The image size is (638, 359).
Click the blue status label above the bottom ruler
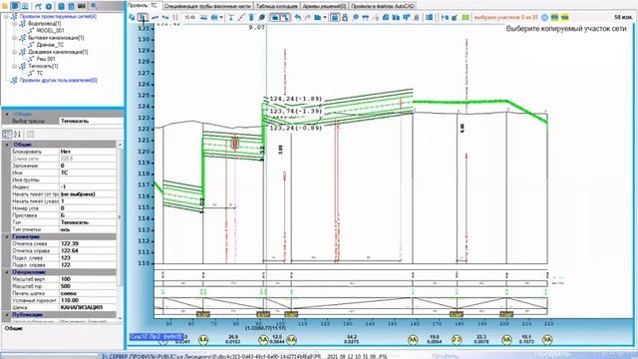click(x=156, y=337)
